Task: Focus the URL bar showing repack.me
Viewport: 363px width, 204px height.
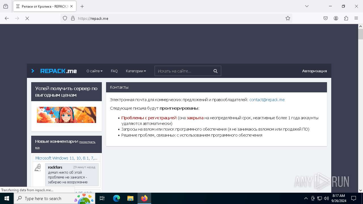Action: [176, 18]
